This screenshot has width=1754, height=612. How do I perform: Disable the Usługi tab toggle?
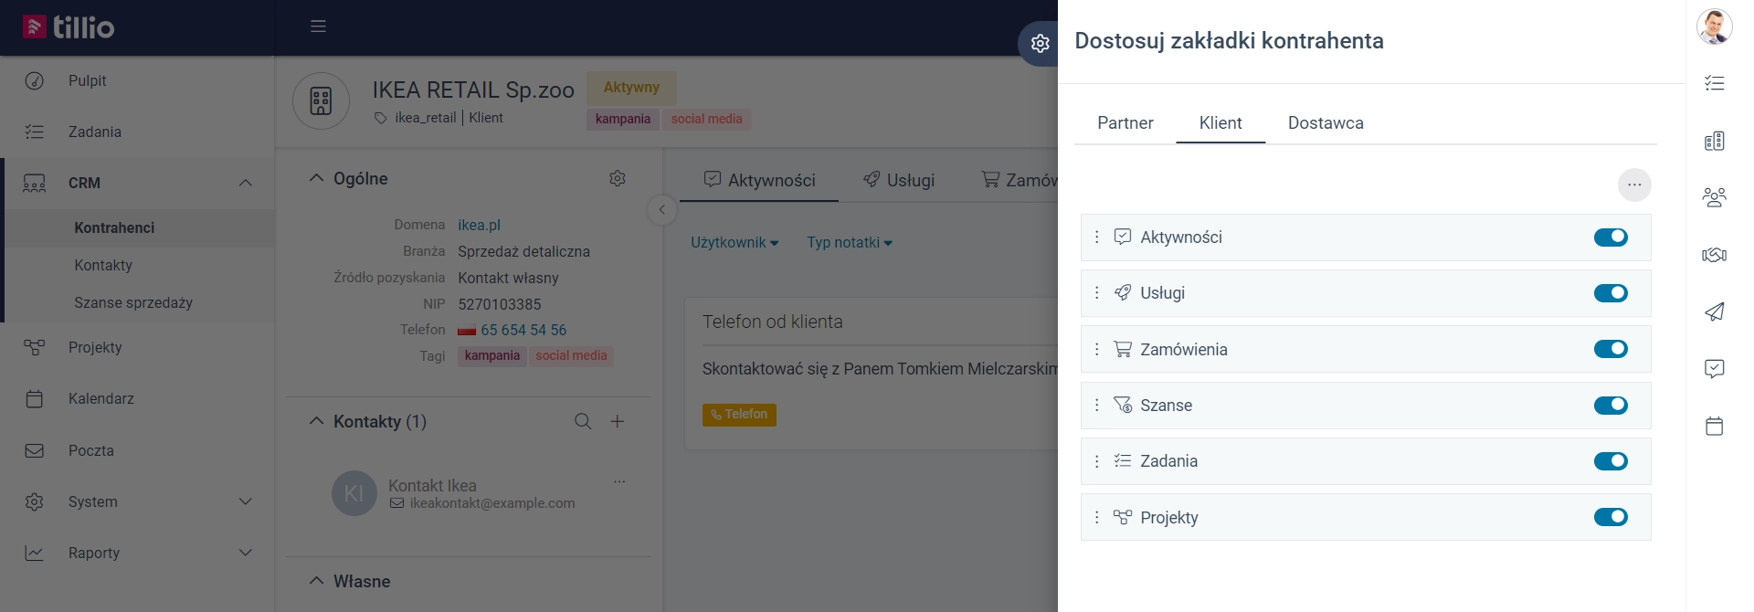pos(1611,293)
